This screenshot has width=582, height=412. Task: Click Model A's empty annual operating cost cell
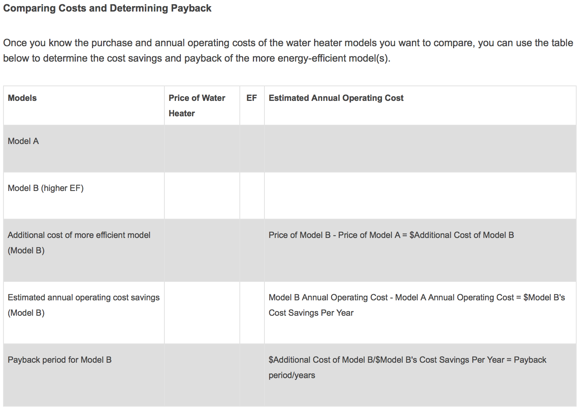pos(420,149)
